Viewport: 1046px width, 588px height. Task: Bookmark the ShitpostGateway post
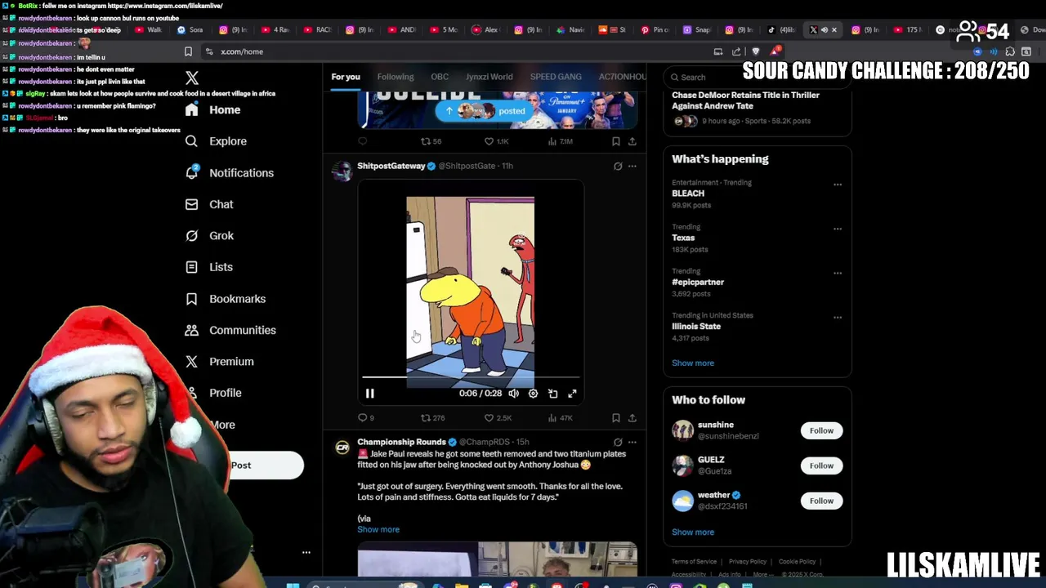click(615, 418)
